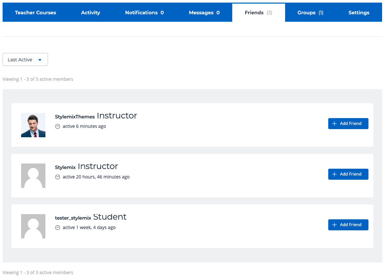The width and height of the screenshot is (385, 279).
Task: Open the tester_stylemix profile name link
Action: click(73, 218)
